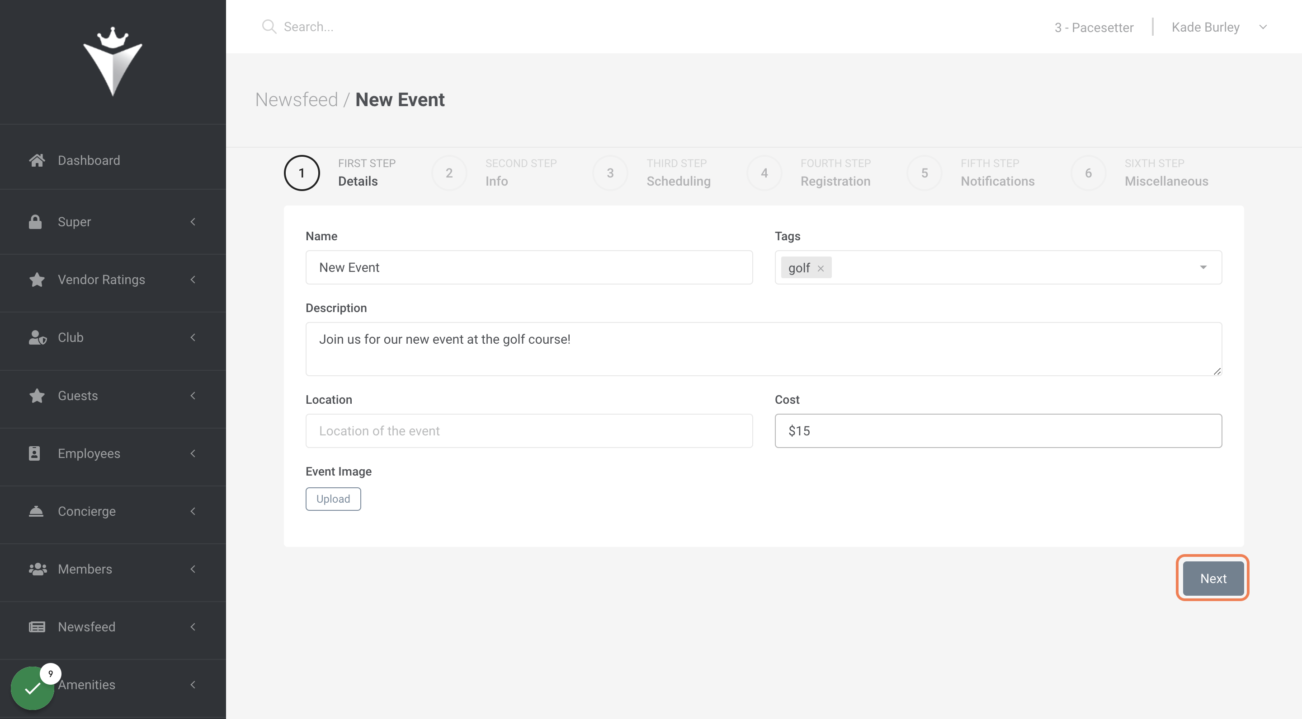Expand the Members menu chevron
1302x719 pixels.
click(x=193, y=569)
